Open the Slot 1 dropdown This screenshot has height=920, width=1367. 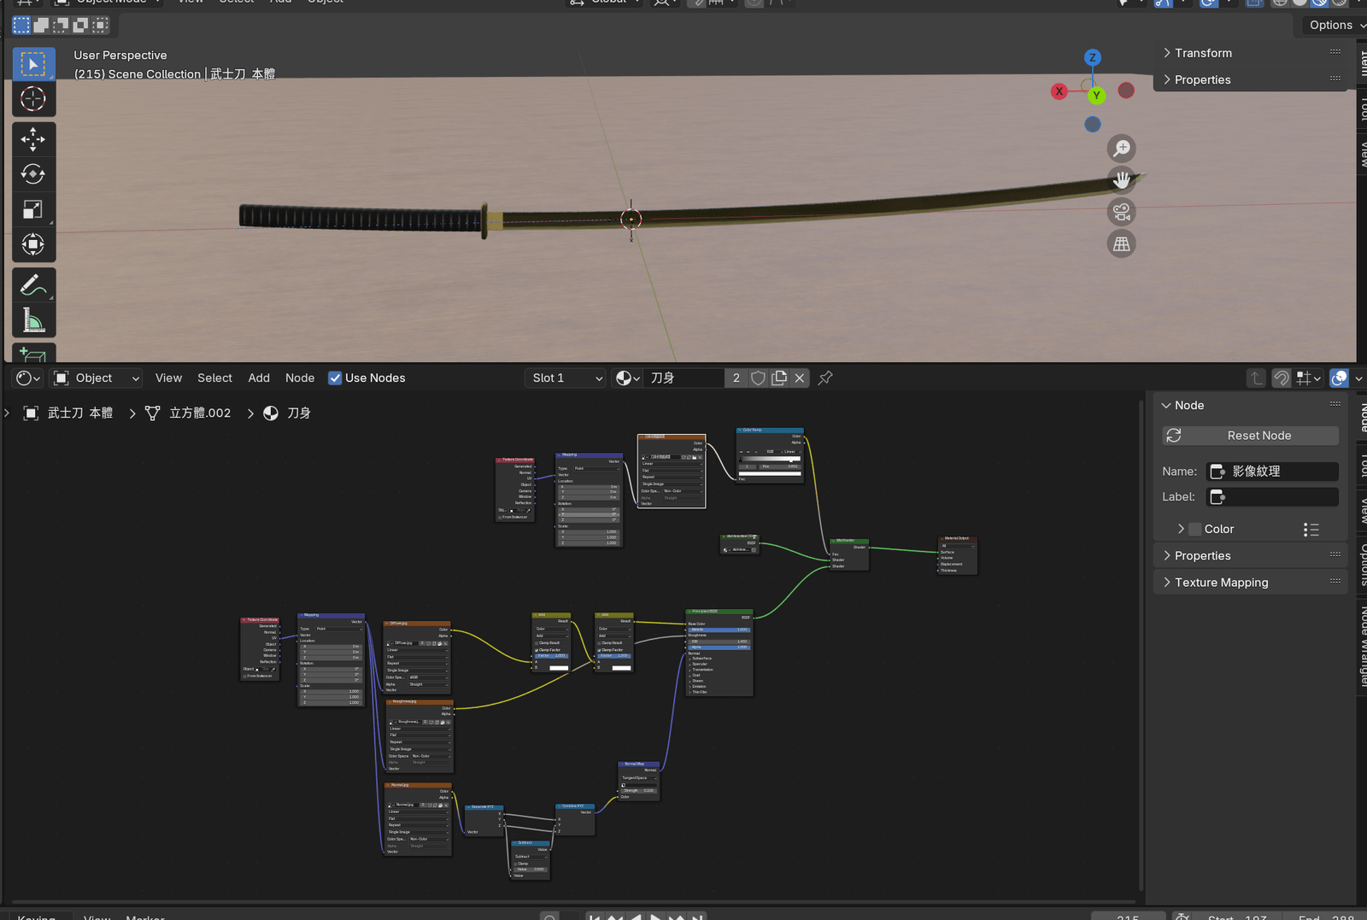(566, 378)
